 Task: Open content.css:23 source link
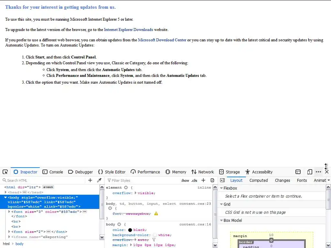(x=195, y=204)
